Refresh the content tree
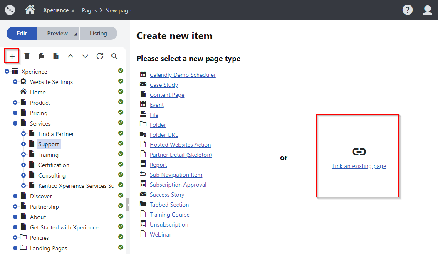This screenshot has width=438, height=254. [x=100, y=56]
